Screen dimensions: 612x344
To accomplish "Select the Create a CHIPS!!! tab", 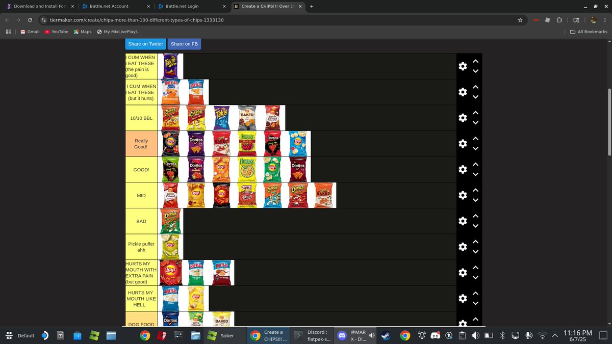I will pyautogui.click(x=267, y=6).
